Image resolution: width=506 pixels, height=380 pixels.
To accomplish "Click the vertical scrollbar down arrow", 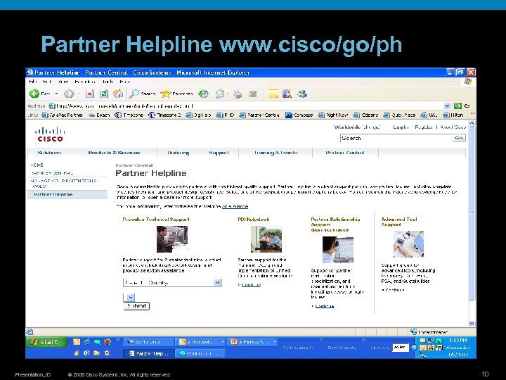I will click(472, 323).
